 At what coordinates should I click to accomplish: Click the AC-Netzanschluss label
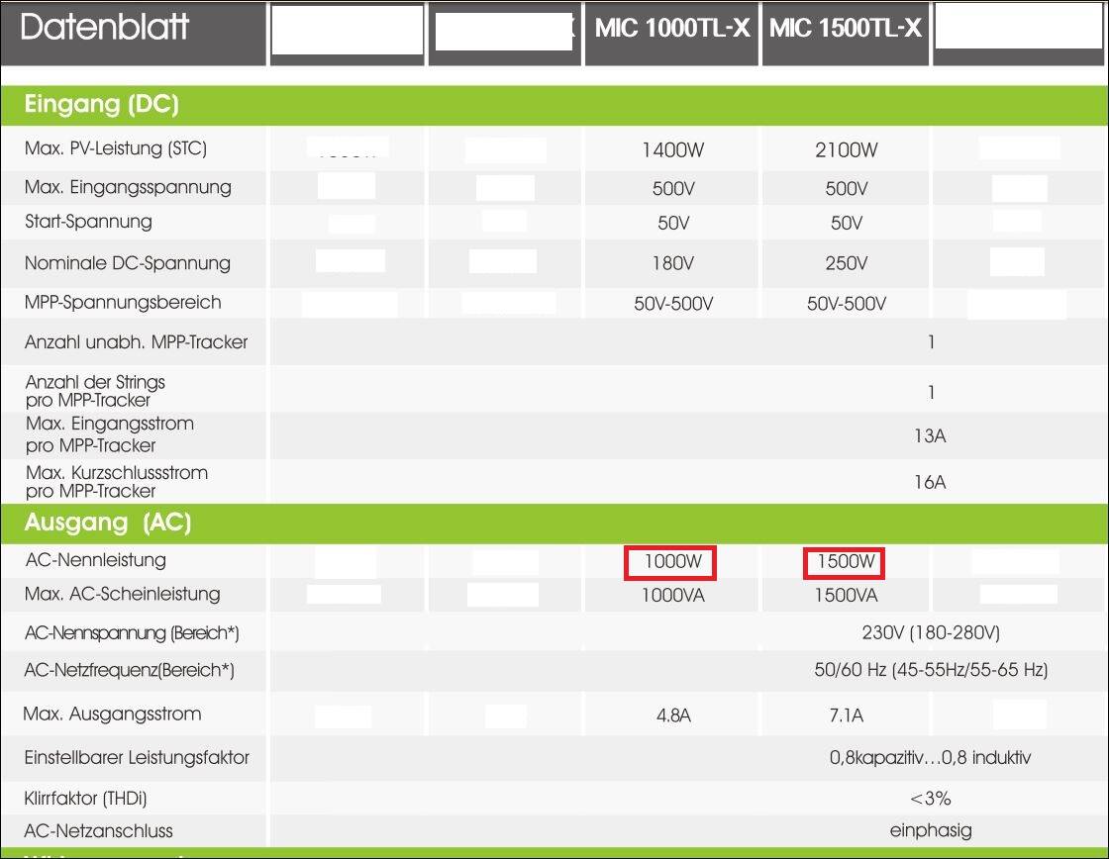[98, 831]
